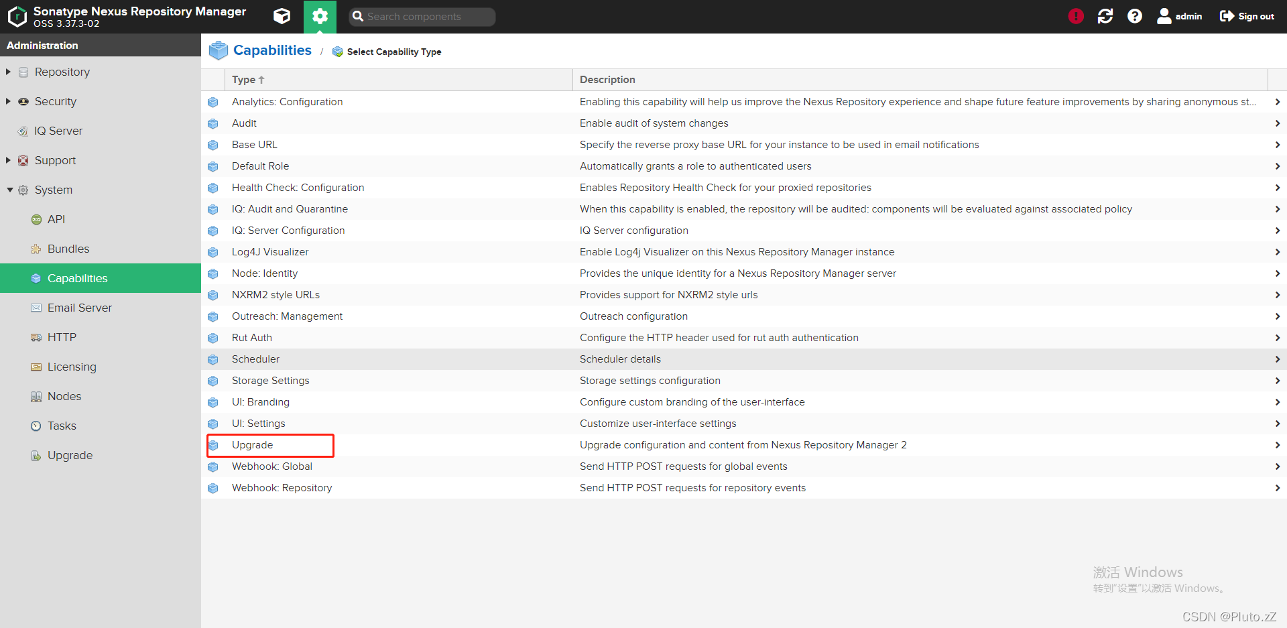Click the Administration gear icon
The image size is (1287, 628).
pyautogui.click(x=320, y=16)
